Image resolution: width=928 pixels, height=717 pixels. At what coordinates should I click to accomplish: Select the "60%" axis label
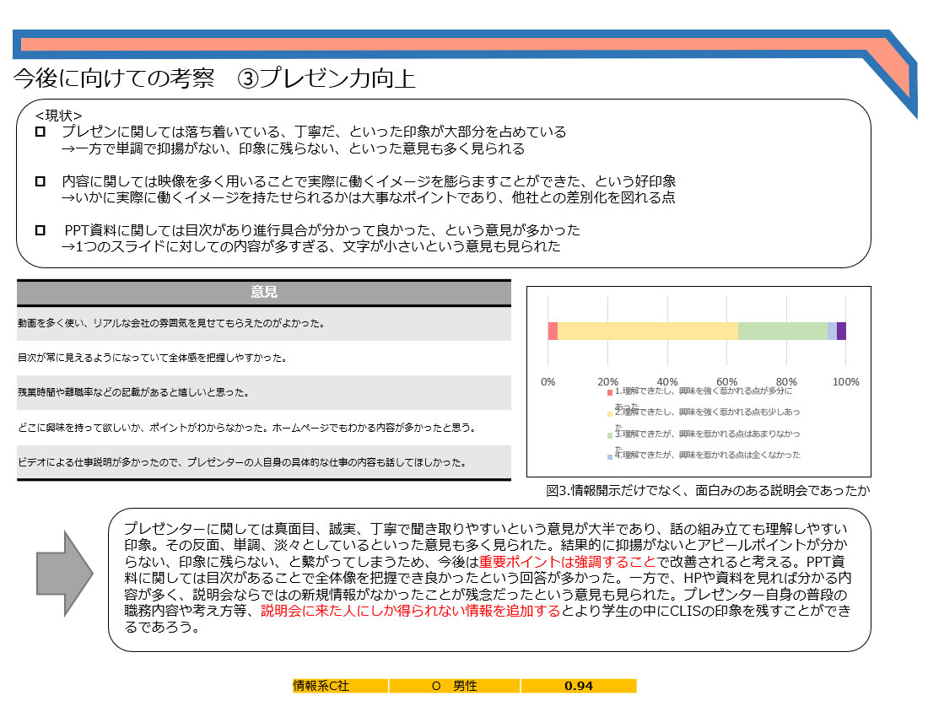[x=726, y=381]
